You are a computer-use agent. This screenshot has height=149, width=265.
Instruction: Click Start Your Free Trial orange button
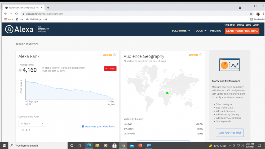[242, 31]
